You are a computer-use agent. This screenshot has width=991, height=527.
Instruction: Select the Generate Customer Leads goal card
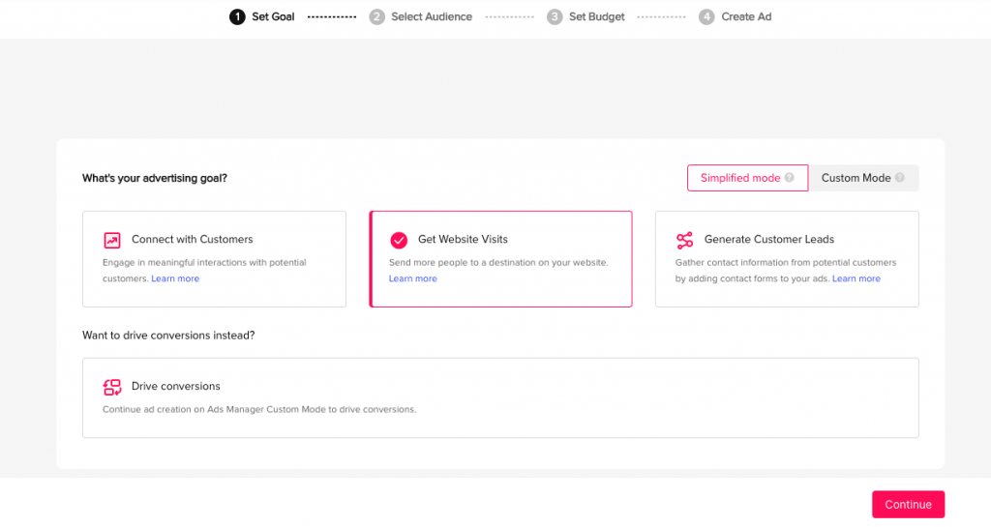click(787, 259)
